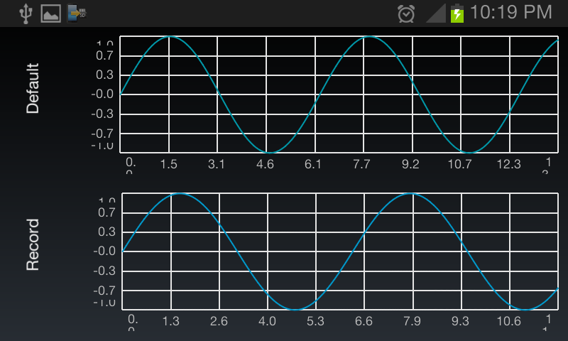The width and height of the screenshot is (568, 341).
Task: Tap the 10.6 x-axis label on Record graph
Action: [508, 321]
